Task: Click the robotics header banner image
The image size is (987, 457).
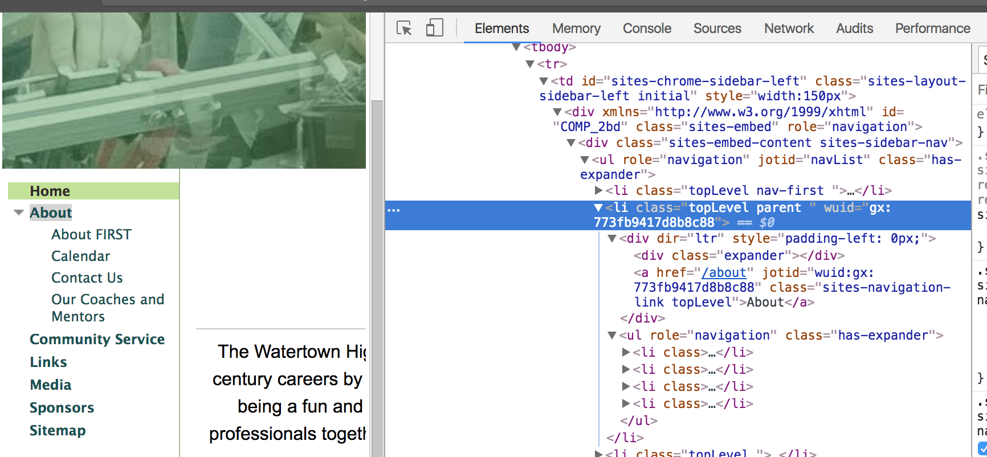Action: click(184, 91)
